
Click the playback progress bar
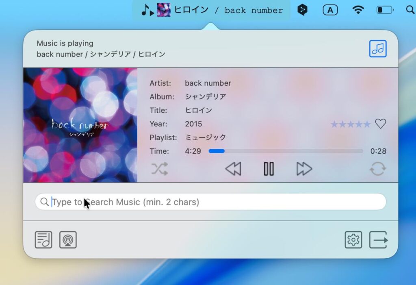coord(286,151)
